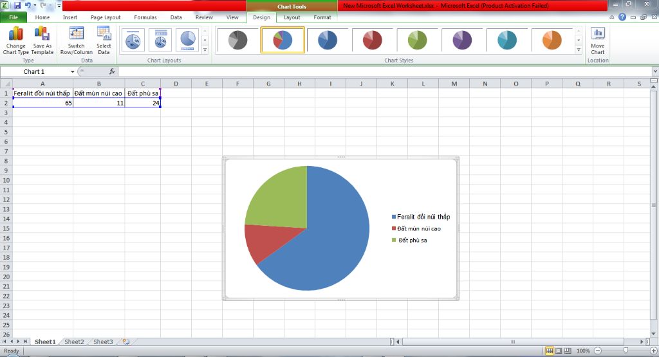659x357 pixels.
Task: Choose colorful multi-color chart style
Action: pos(283,40)
